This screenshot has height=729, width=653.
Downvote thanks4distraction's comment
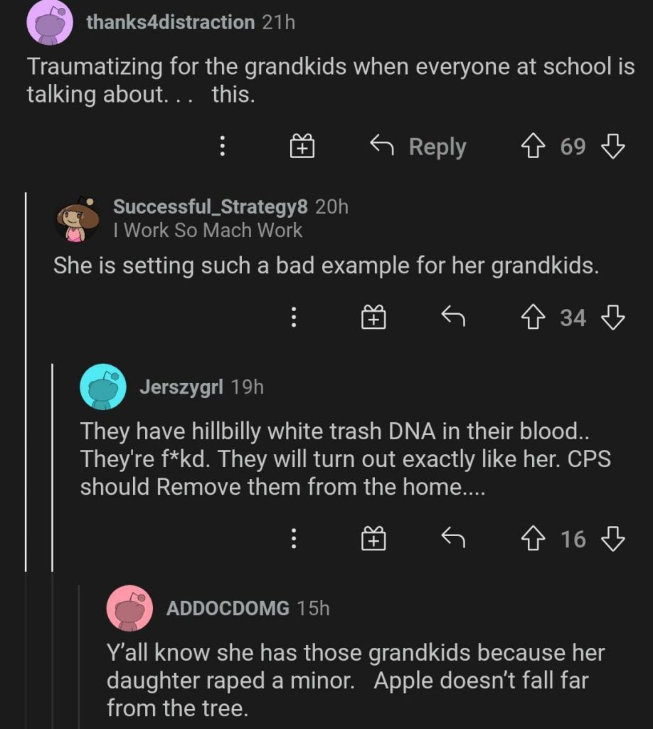tap(612, 147)
